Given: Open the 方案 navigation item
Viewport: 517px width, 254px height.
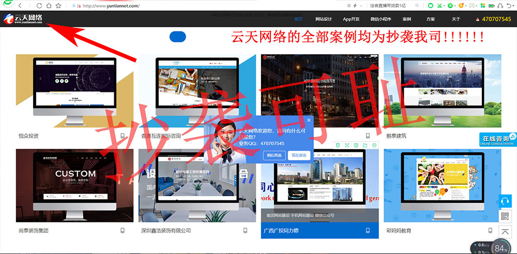Looking at the screenshot, I should [x=430, y=19].
